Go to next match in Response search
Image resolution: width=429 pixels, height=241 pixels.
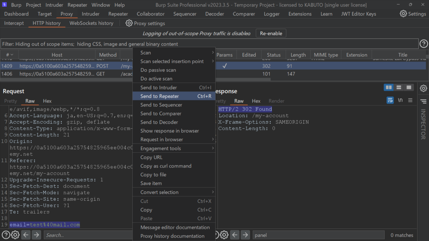point(245,235)
